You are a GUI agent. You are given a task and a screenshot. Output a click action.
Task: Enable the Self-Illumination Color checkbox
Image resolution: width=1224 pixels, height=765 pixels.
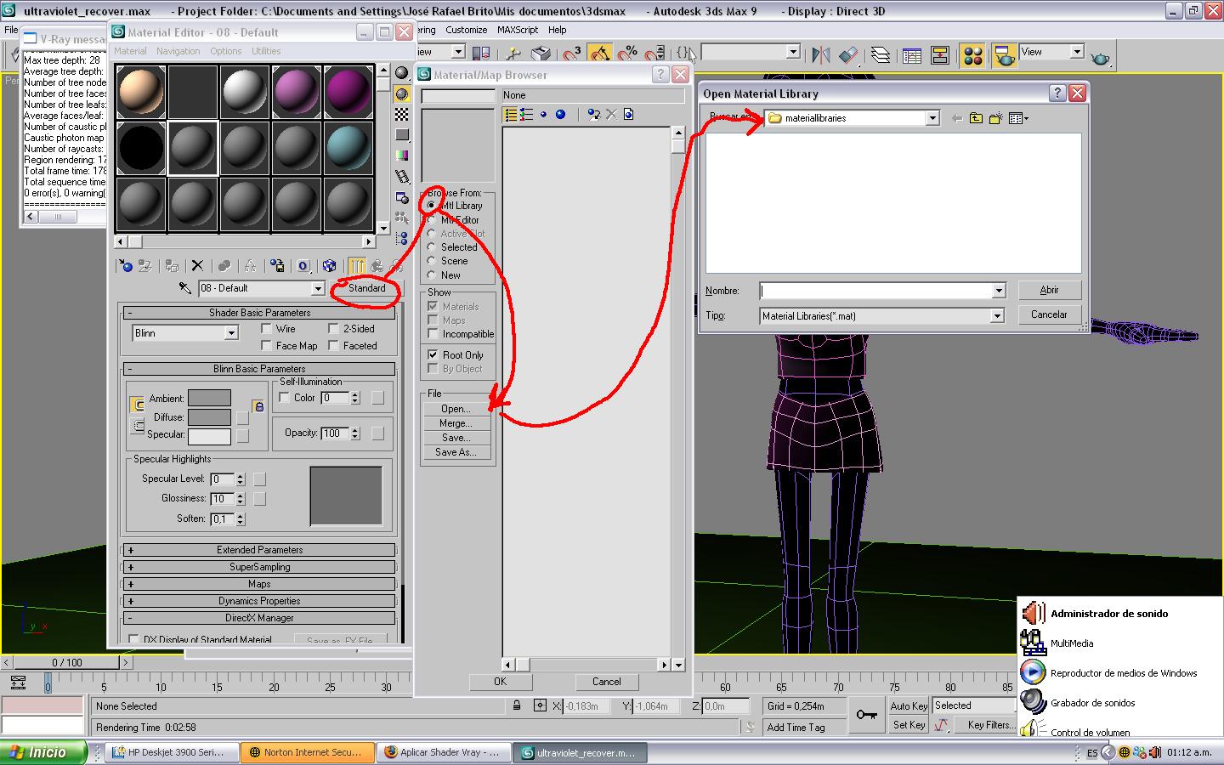[285, 398]
